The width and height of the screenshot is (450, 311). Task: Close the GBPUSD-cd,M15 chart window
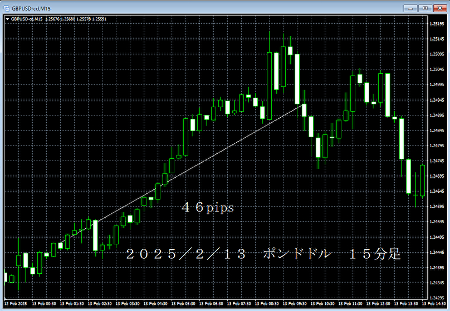(439, 8)
